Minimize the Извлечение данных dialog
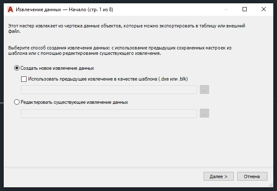This screenshot has width=277, height=191. pyautogui.click(x=225, y=9)
